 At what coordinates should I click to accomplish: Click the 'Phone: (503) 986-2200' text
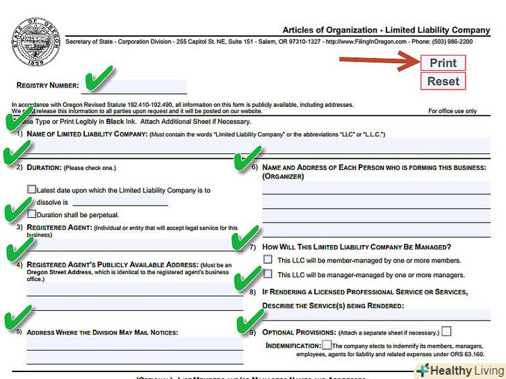coord(442,42)
